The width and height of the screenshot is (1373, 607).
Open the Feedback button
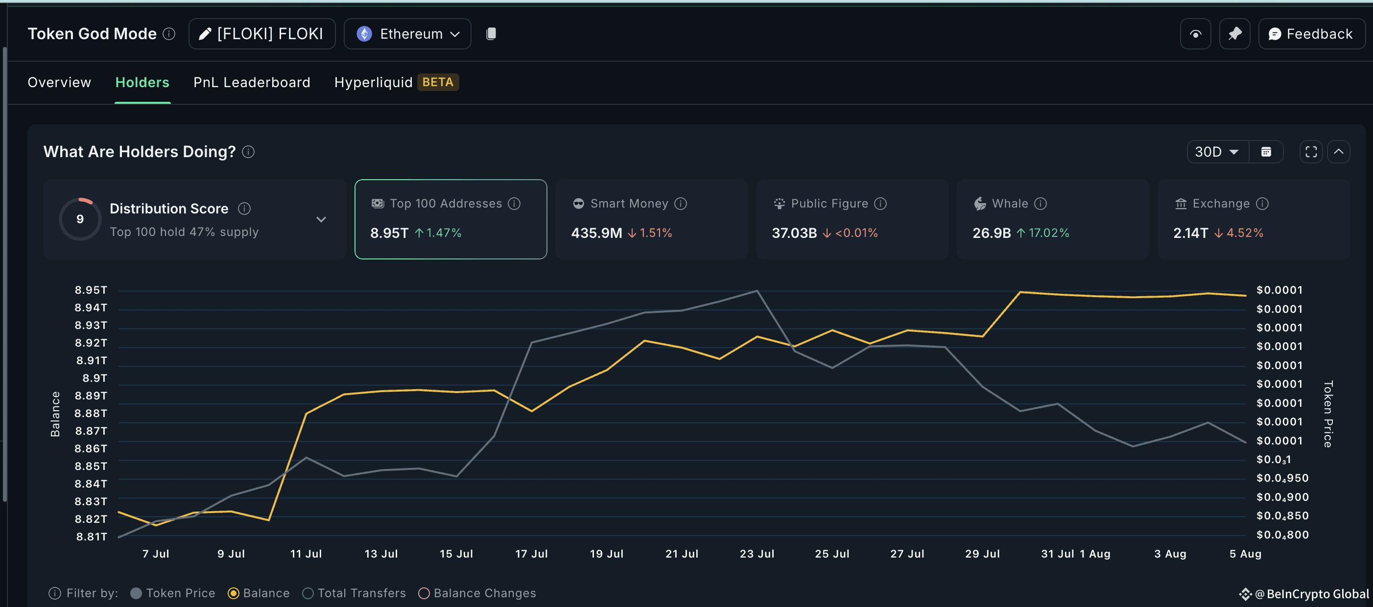tap(1311, 34)
